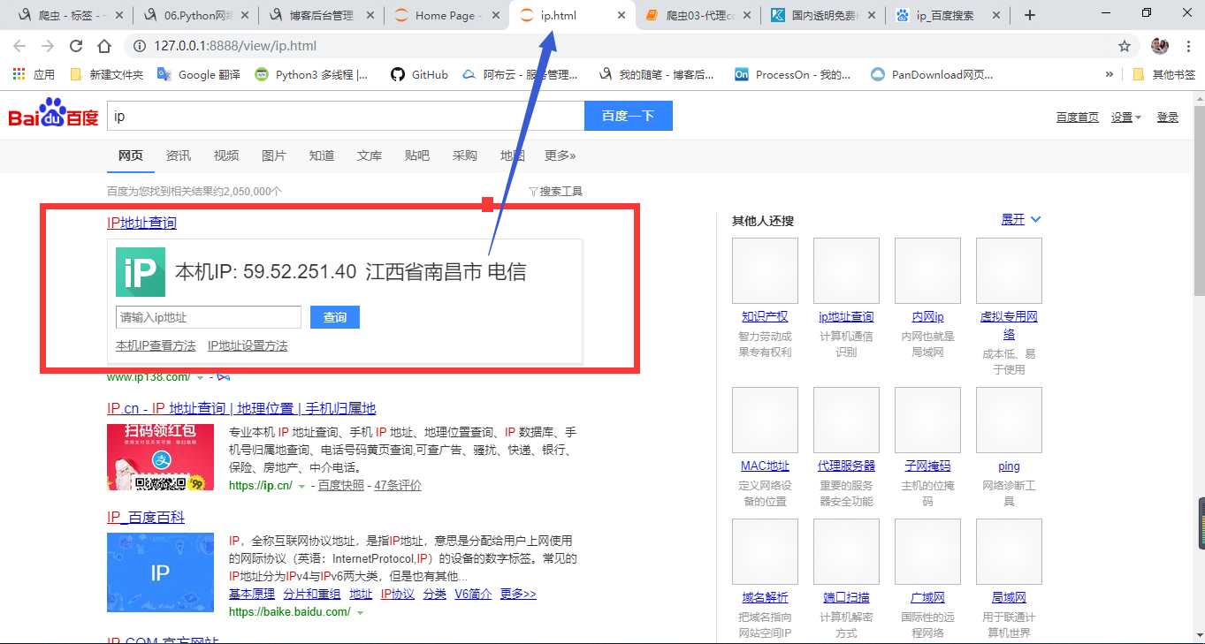Open dropdown arrow next to baike.baidu.com
Image resolution: width=1205 pixels, height=644 pixels.
tap(360, 612)
